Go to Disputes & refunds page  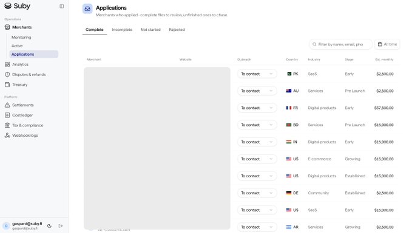pyautogui.click(x=29, y=74)
